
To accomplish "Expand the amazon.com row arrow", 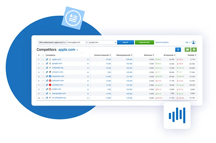I will (88, 72).
